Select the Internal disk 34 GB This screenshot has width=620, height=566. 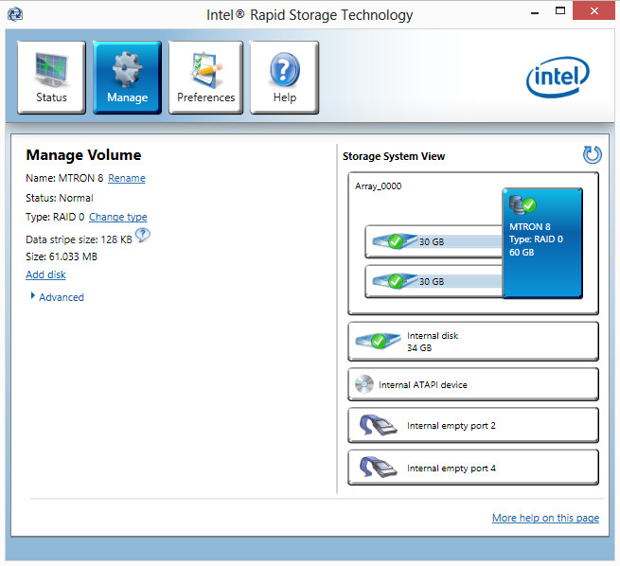click(x=473, y=342)
